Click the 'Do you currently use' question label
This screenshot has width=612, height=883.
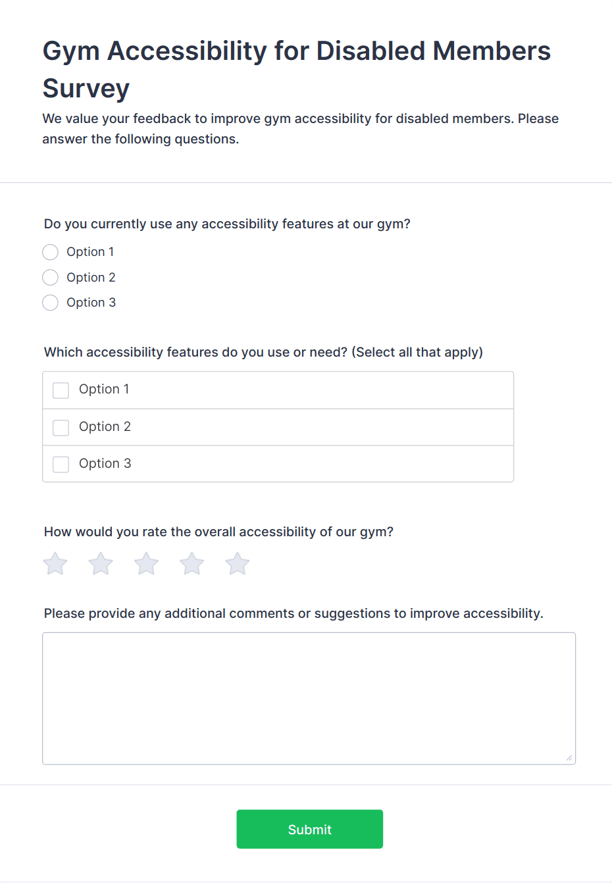tap(227, 224)
